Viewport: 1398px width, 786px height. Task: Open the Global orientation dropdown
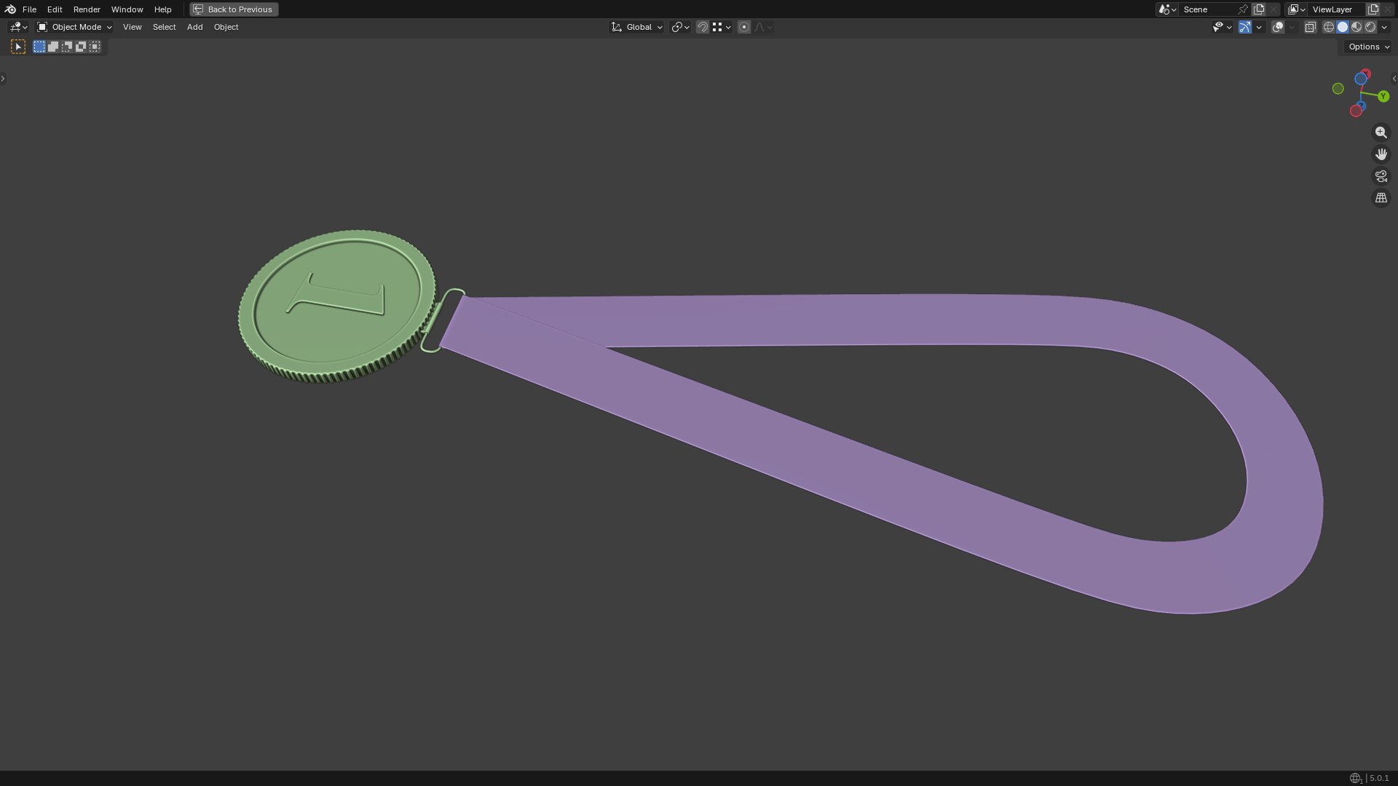point(636,27)
